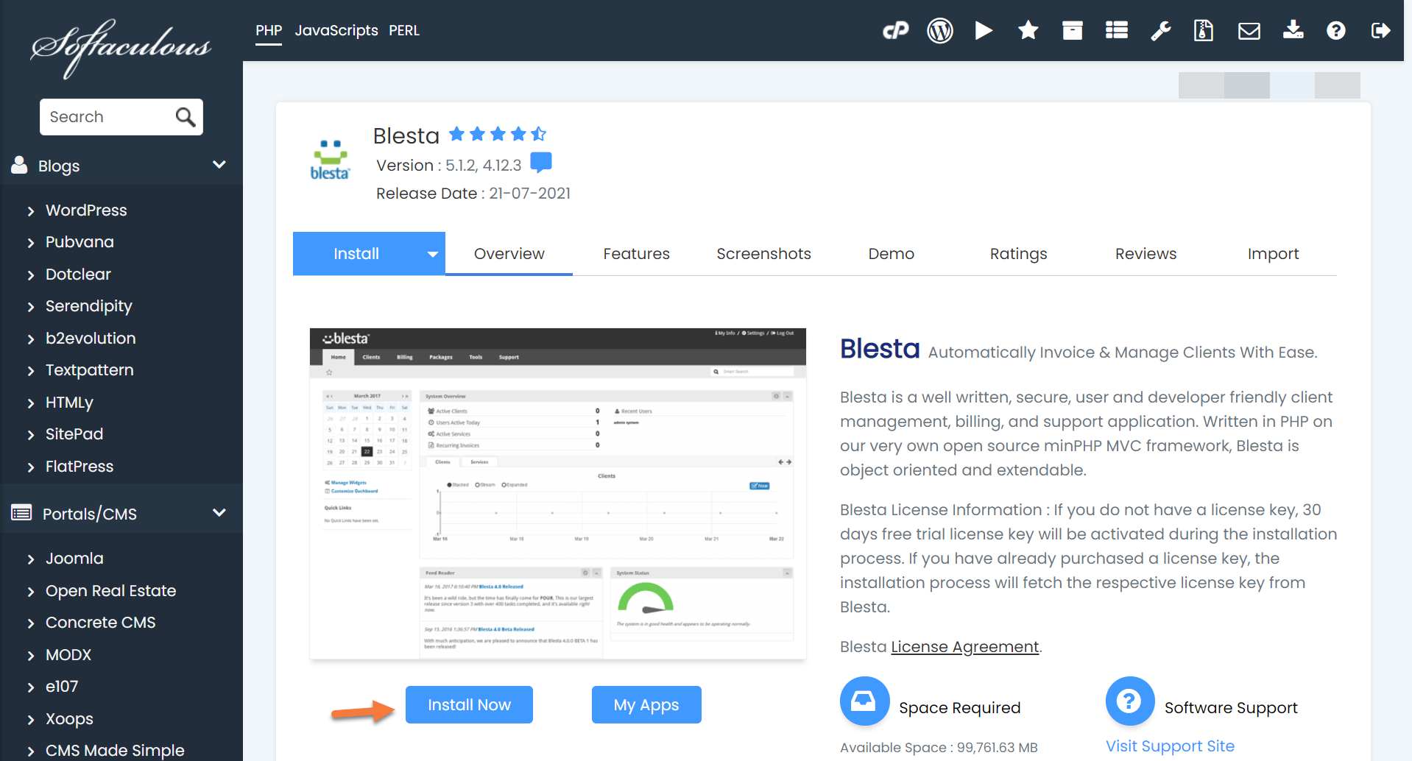1412x761 pixels.
Task: Open Softaculous settings with the wrench icon
Action: pyautogui.click(x=1160, y=30)
